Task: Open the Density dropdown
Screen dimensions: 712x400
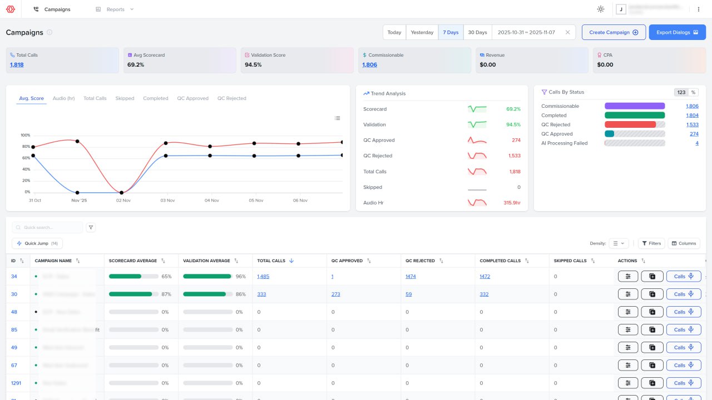Action: click(x=618, y=243)
